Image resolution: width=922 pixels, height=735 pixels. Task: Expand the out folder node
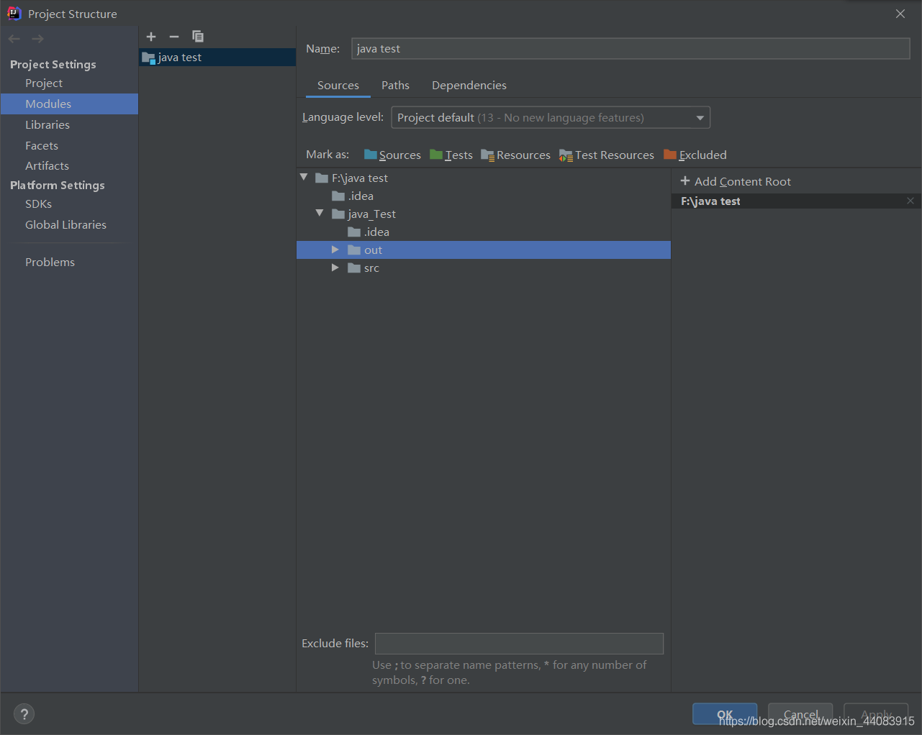pos(335,250)
